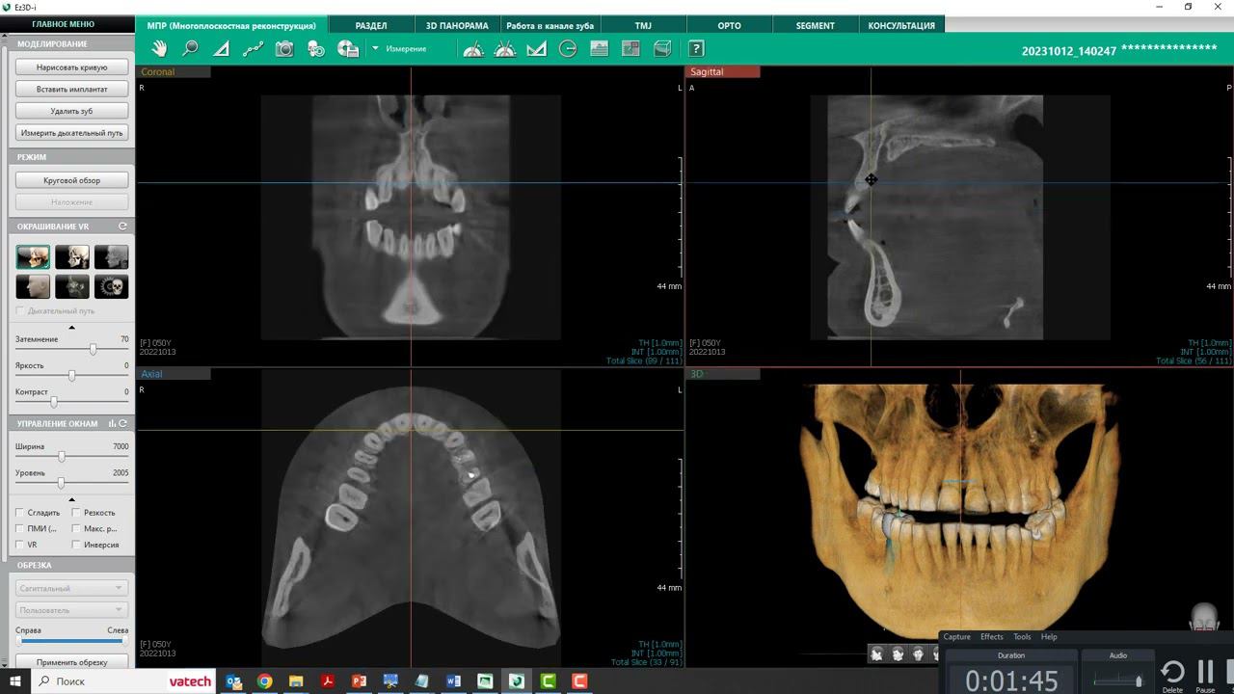Switch to the РАЗДЕЛ tab
Image resolution: width=1234 pixels, height=694 pixels.
(371, 25)
